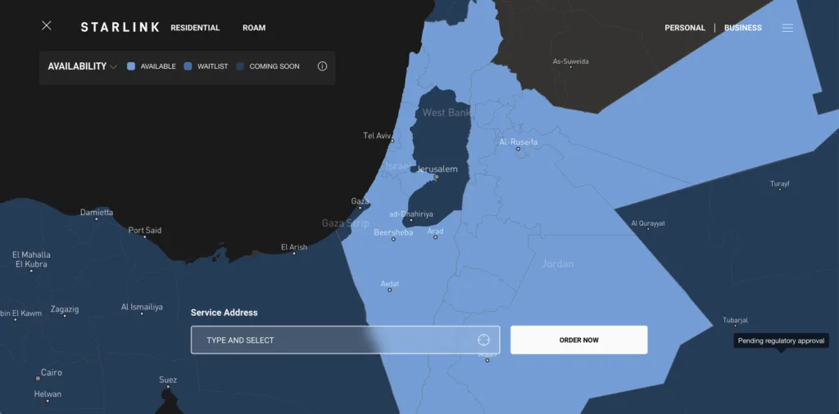Focus the Service Address input field
Viewport: 839px width, 414px height.
[x=345, y=340]
